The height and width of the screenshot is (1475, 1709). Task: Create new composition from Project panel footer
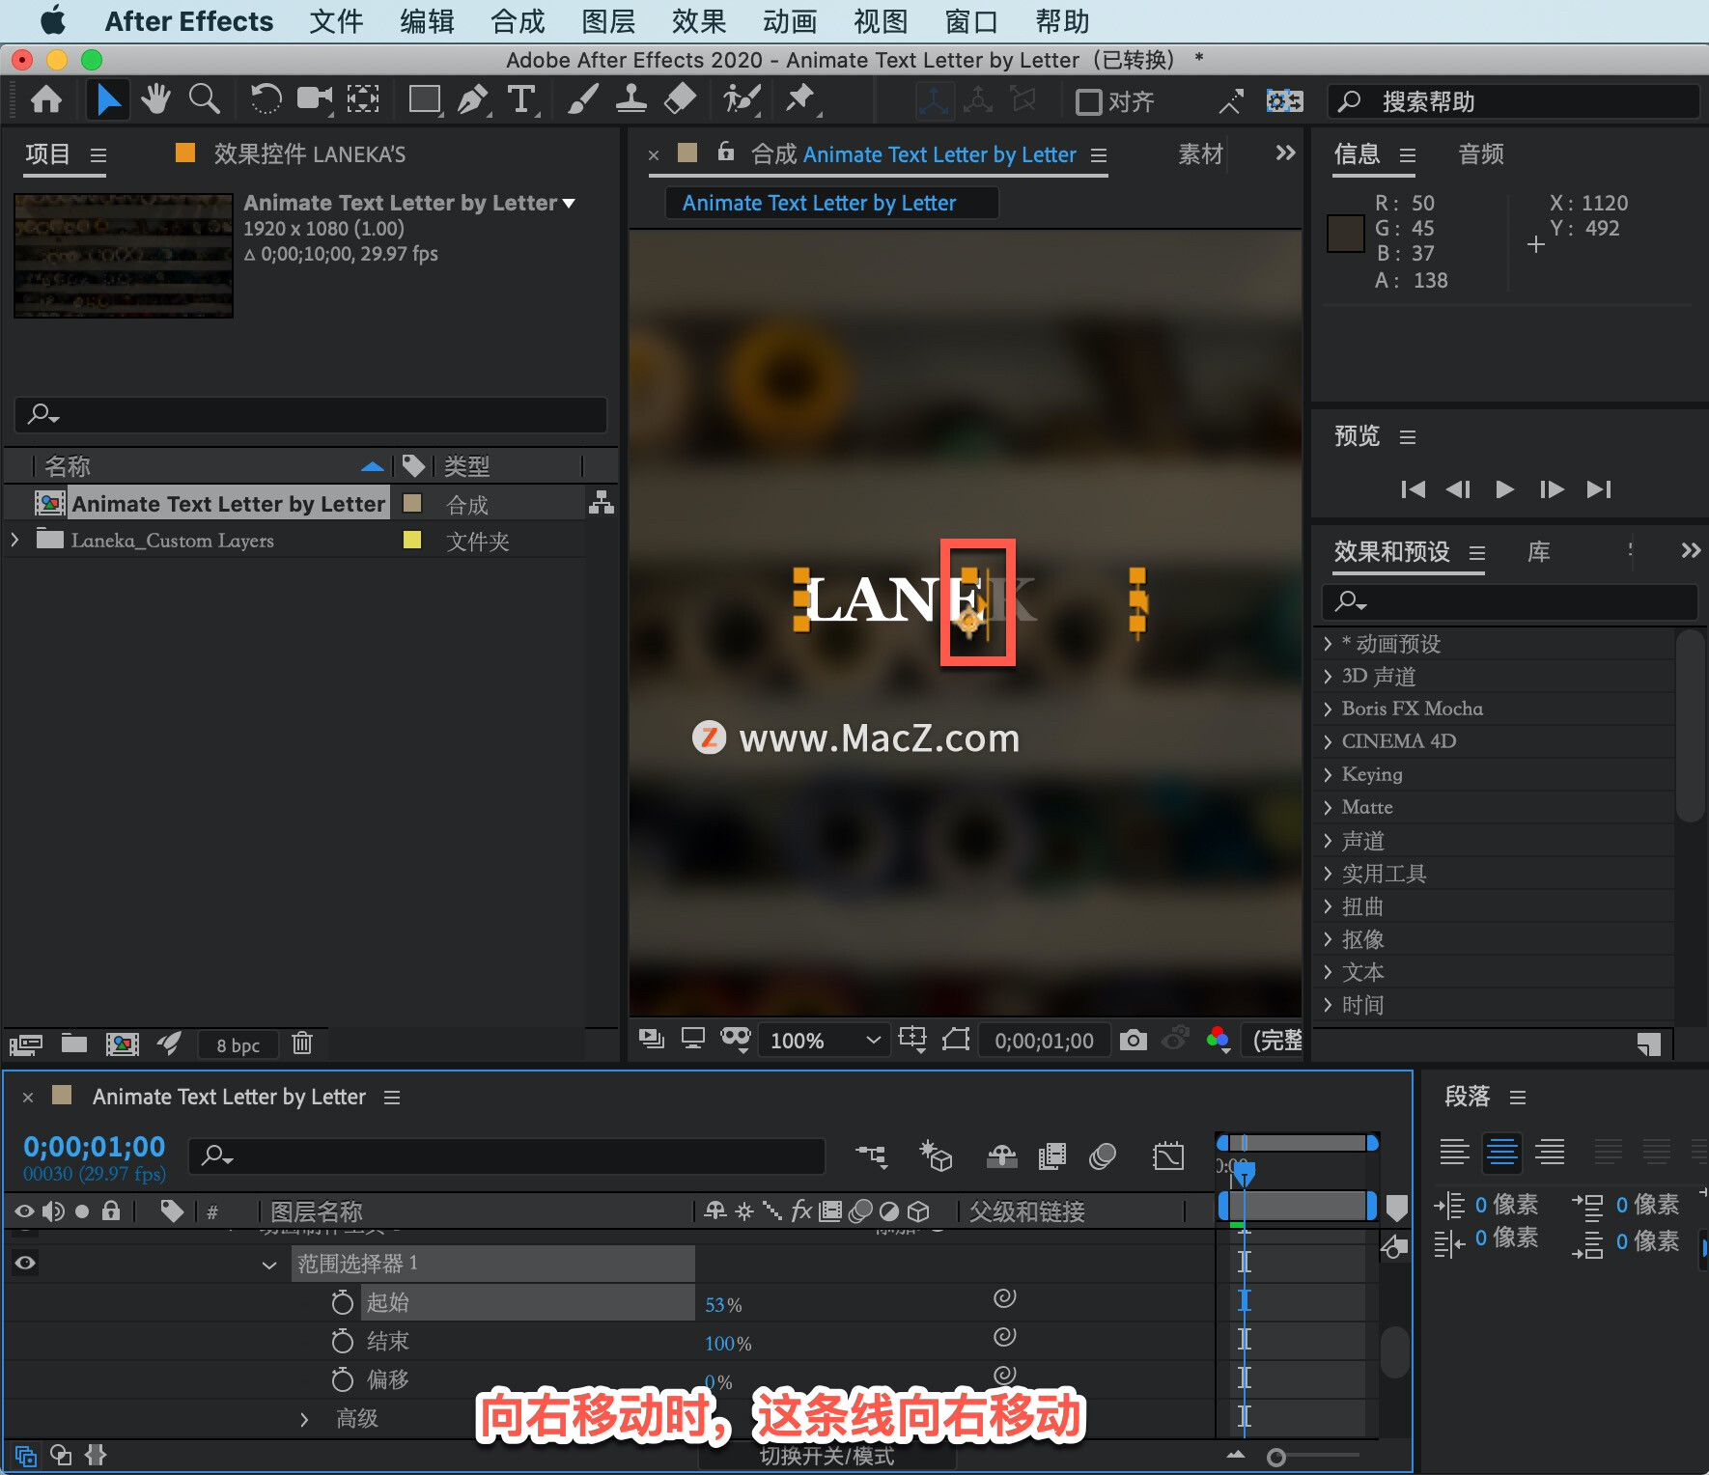122,1044
